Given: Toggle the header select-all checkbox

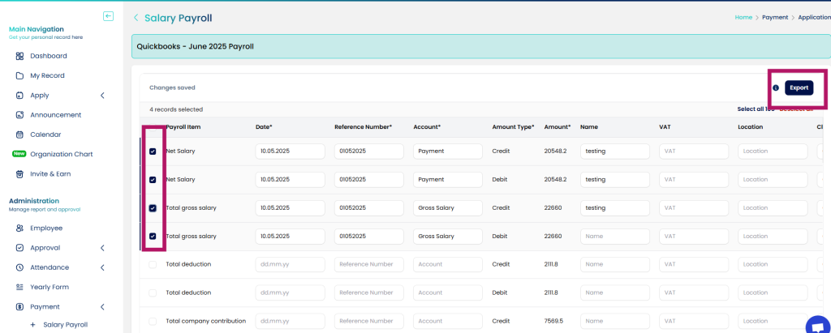Looking at the screenshot, I should pyautogui.click(x=153, y=127).
